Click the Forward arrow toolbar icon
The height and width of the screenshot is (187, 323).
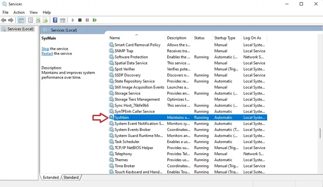click(x=11, y=20)
